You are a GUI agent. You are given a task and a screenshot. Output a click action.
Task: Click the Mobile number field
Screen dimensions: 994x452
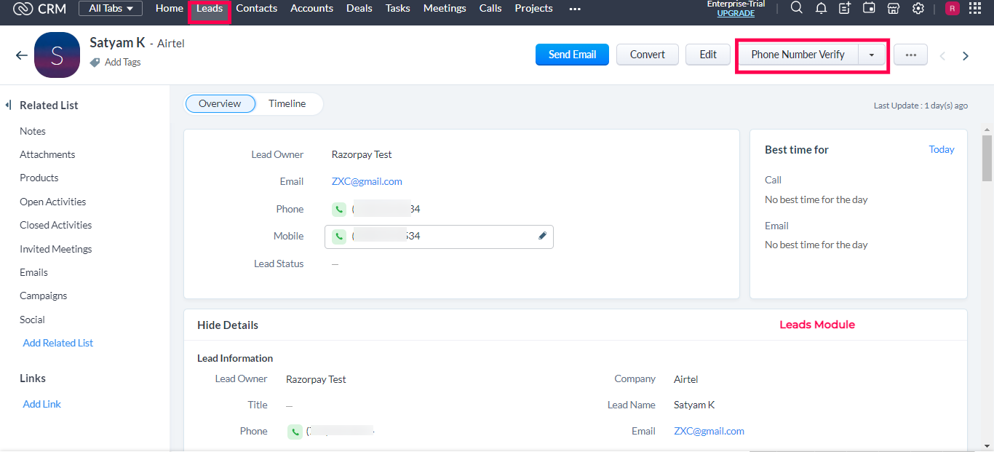tap(439, 237)
